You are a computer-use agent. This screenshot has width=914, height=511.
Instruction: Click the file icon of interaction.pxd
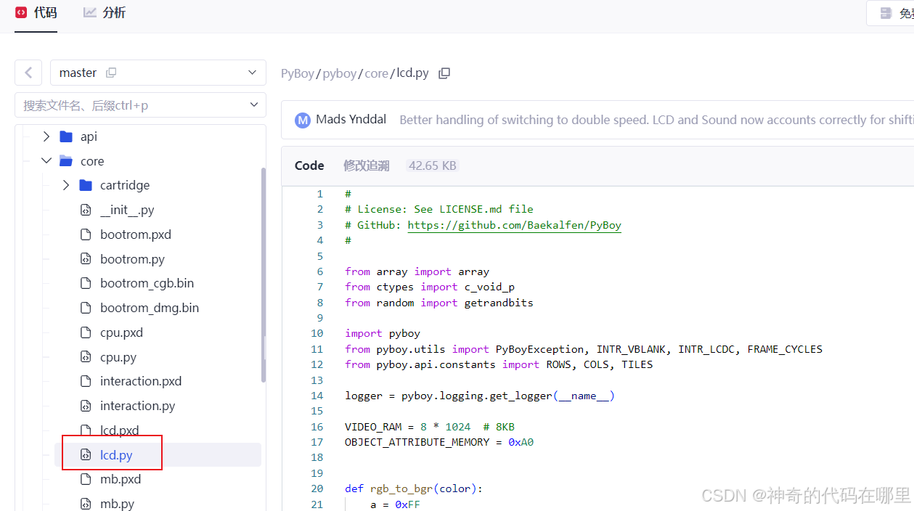[86, 381]
